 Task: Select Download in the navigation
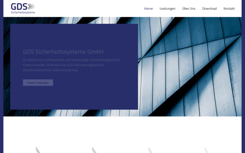pyautogui.click(x=209, y=9)
